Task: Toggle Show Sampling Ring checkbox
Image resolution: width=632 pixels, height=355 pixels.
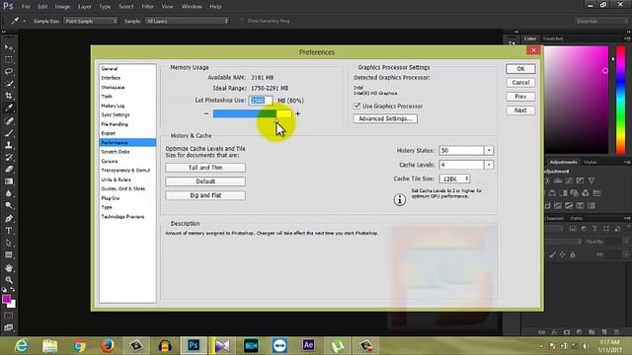Action: 241,21
